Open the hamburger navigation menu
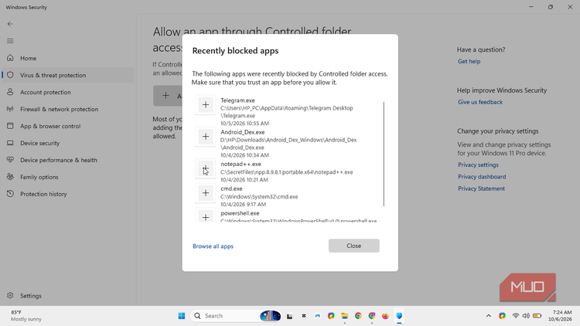 click(10, 41)
